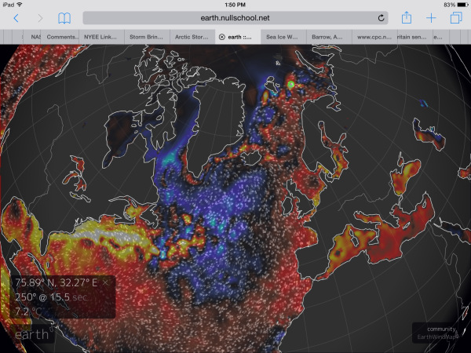
Task: Open the share sheet icon
Action: tap(407, 17)
